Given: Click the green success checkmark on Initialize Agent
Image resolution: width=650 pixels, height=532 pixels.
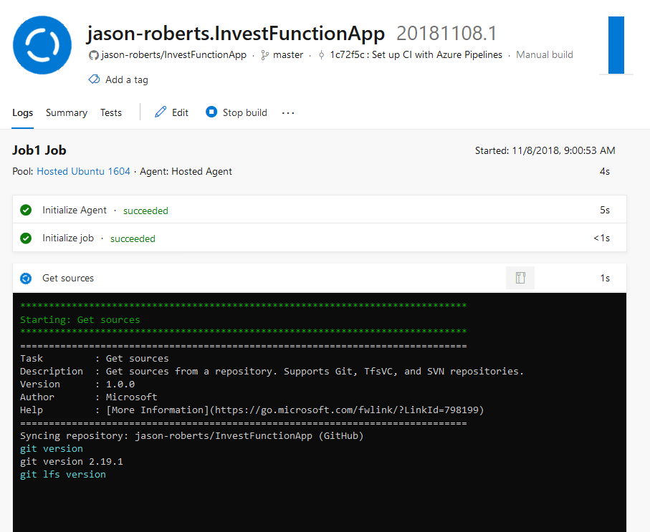Looking at the screenshot, I should click(x=26, y=210).
